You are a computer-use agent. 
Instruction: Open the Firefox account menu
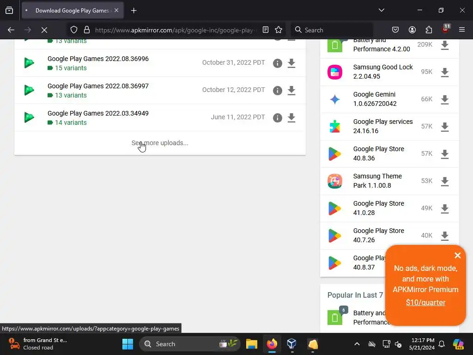tap(412, 30)
